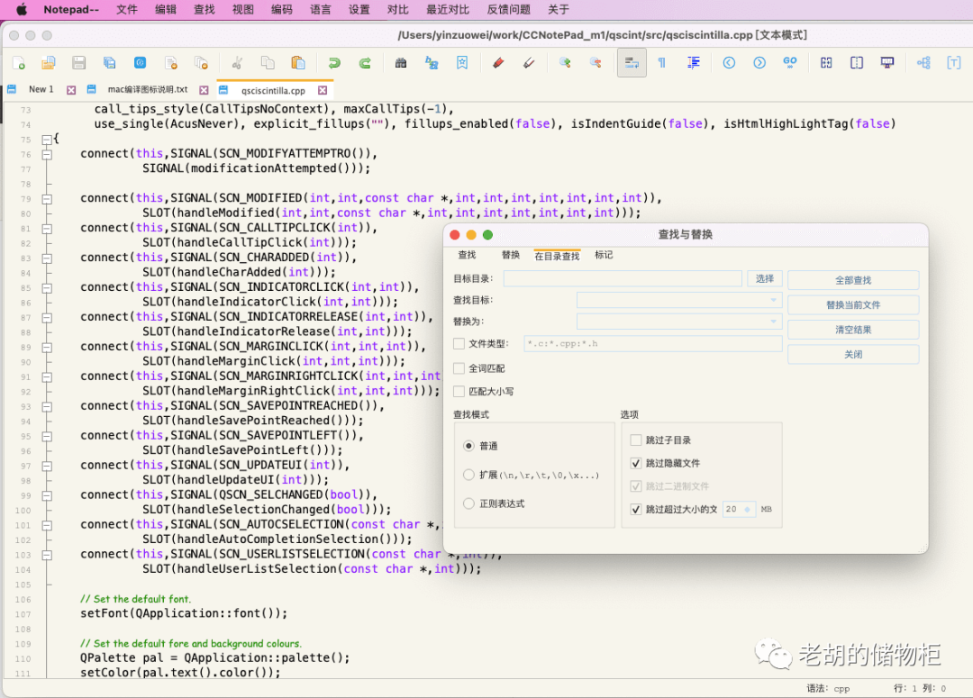Click the Paste clipboard icon
This screenshot has width=973, height=698.
point(298,63)
